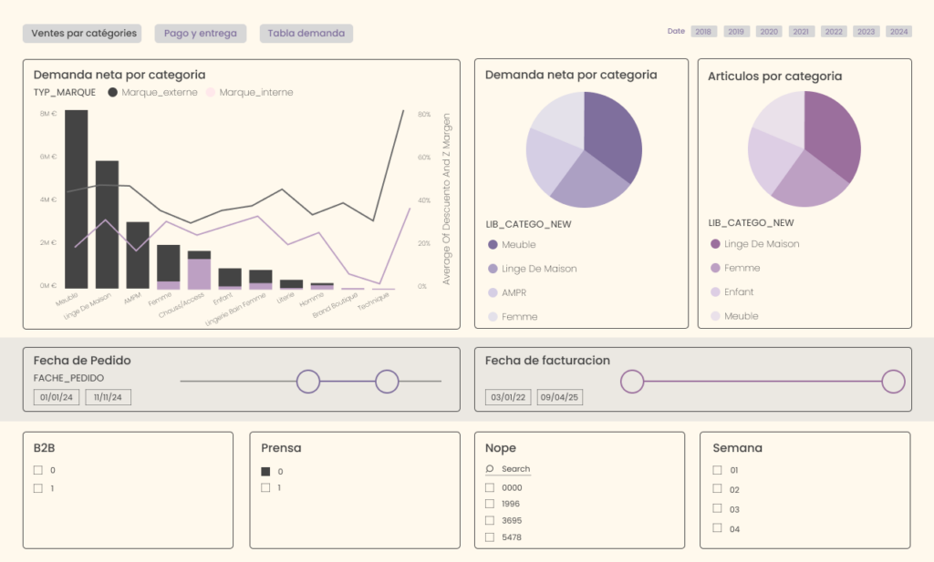This screenshot has height=562, width=934.
Task: Enable Semana 03 checkbox
Action: tap(717, 508)
